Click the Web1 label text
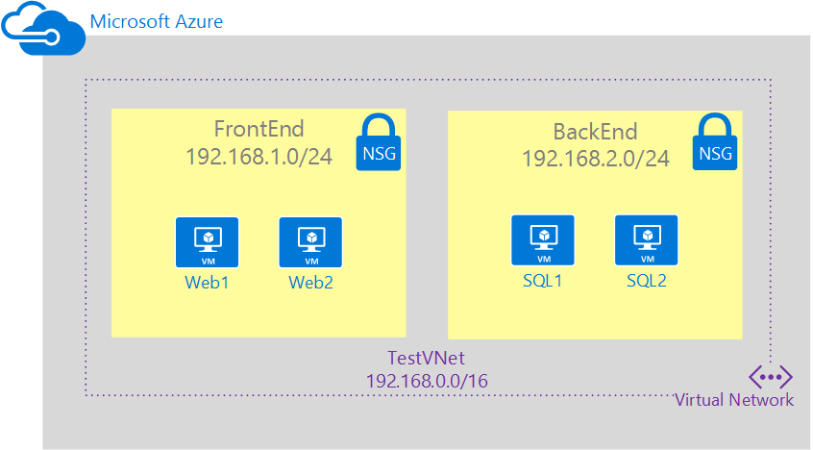This screenshot has width=813, height=450. pyautogui.click(x=208, y=283)
